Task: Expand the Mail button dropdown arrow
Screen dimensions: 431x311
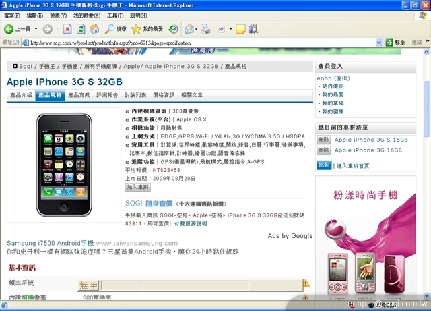Action: pyautogui.click(x=196, y=29)
